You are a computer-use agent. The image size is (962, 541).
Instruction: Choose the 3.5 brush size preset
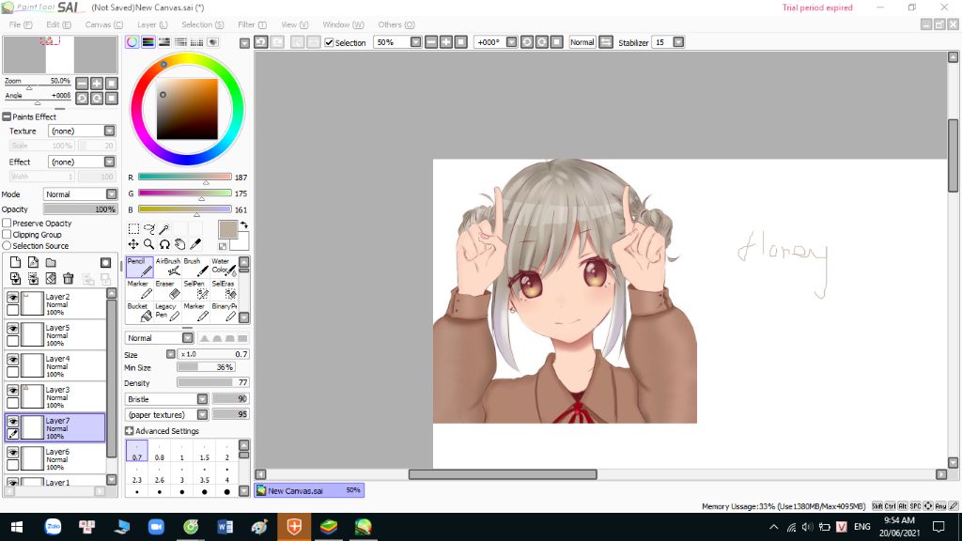204,473
